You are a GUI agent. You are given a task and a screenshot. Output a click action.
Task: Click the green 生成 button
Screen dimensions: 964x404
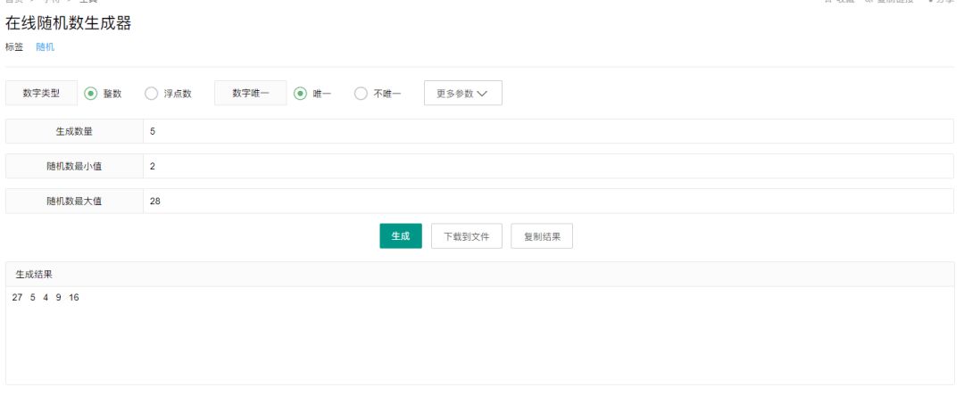click(x=401, y=235)
